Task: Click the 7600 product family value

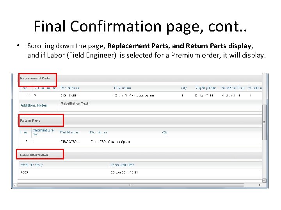Action: click(x=24, y=172)
